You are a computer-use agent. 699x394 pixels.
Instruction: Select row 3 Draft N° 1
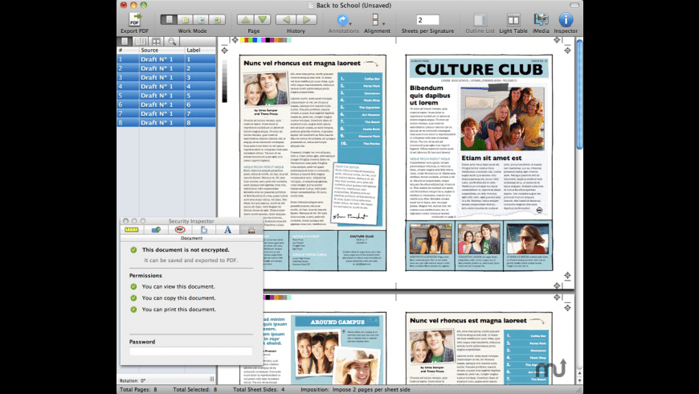coord(166,77)
